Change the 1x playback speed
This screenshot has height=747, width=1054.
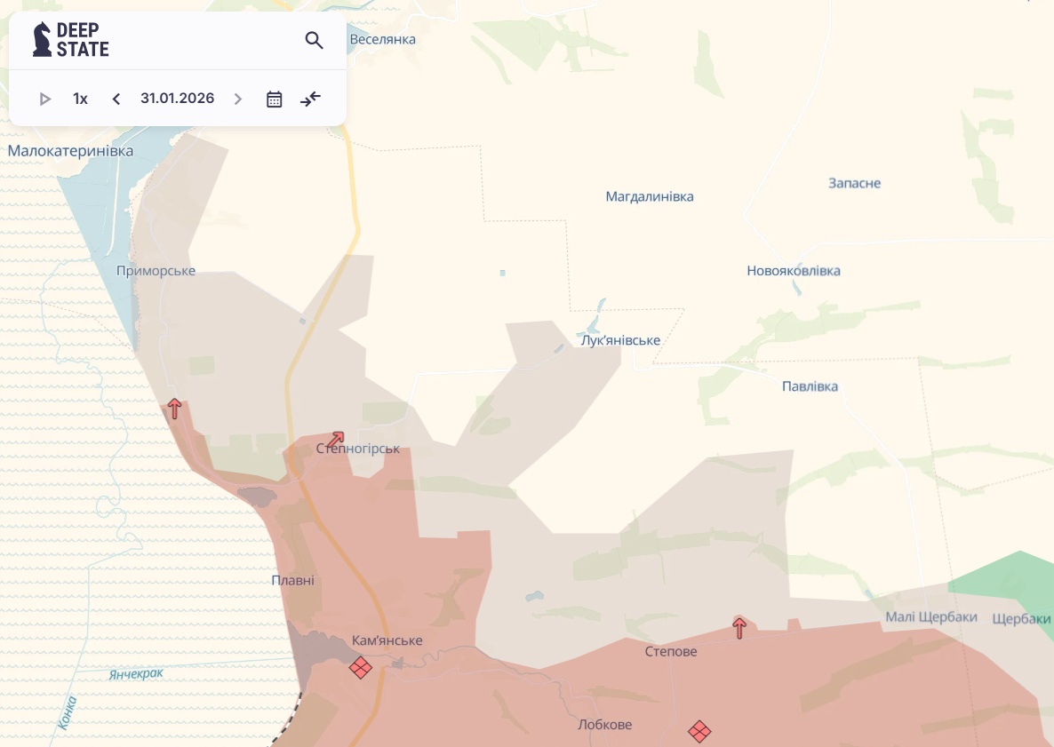(80, 99)
